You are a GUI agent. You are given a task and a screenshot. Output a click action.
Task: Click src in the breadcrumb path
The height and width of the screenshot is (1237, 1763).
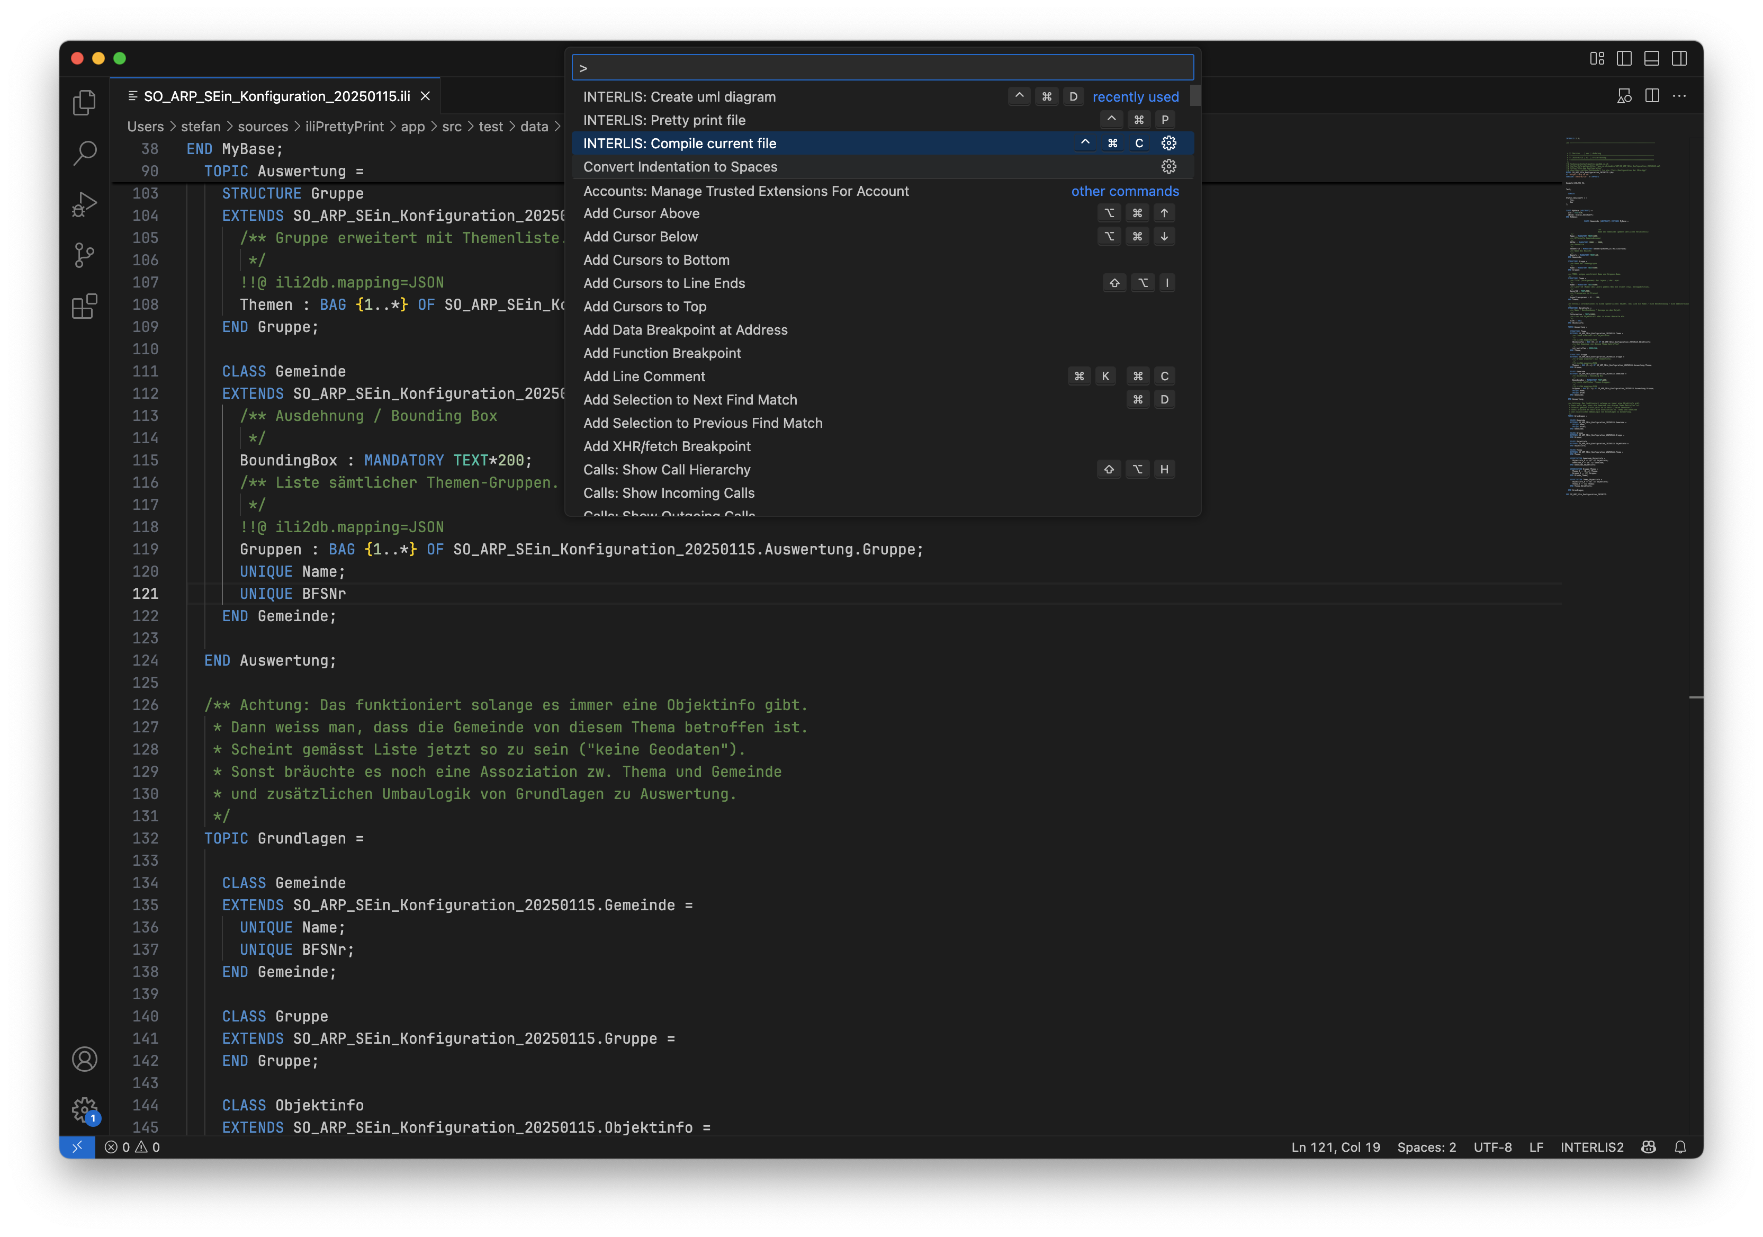[x=452, y=127]
